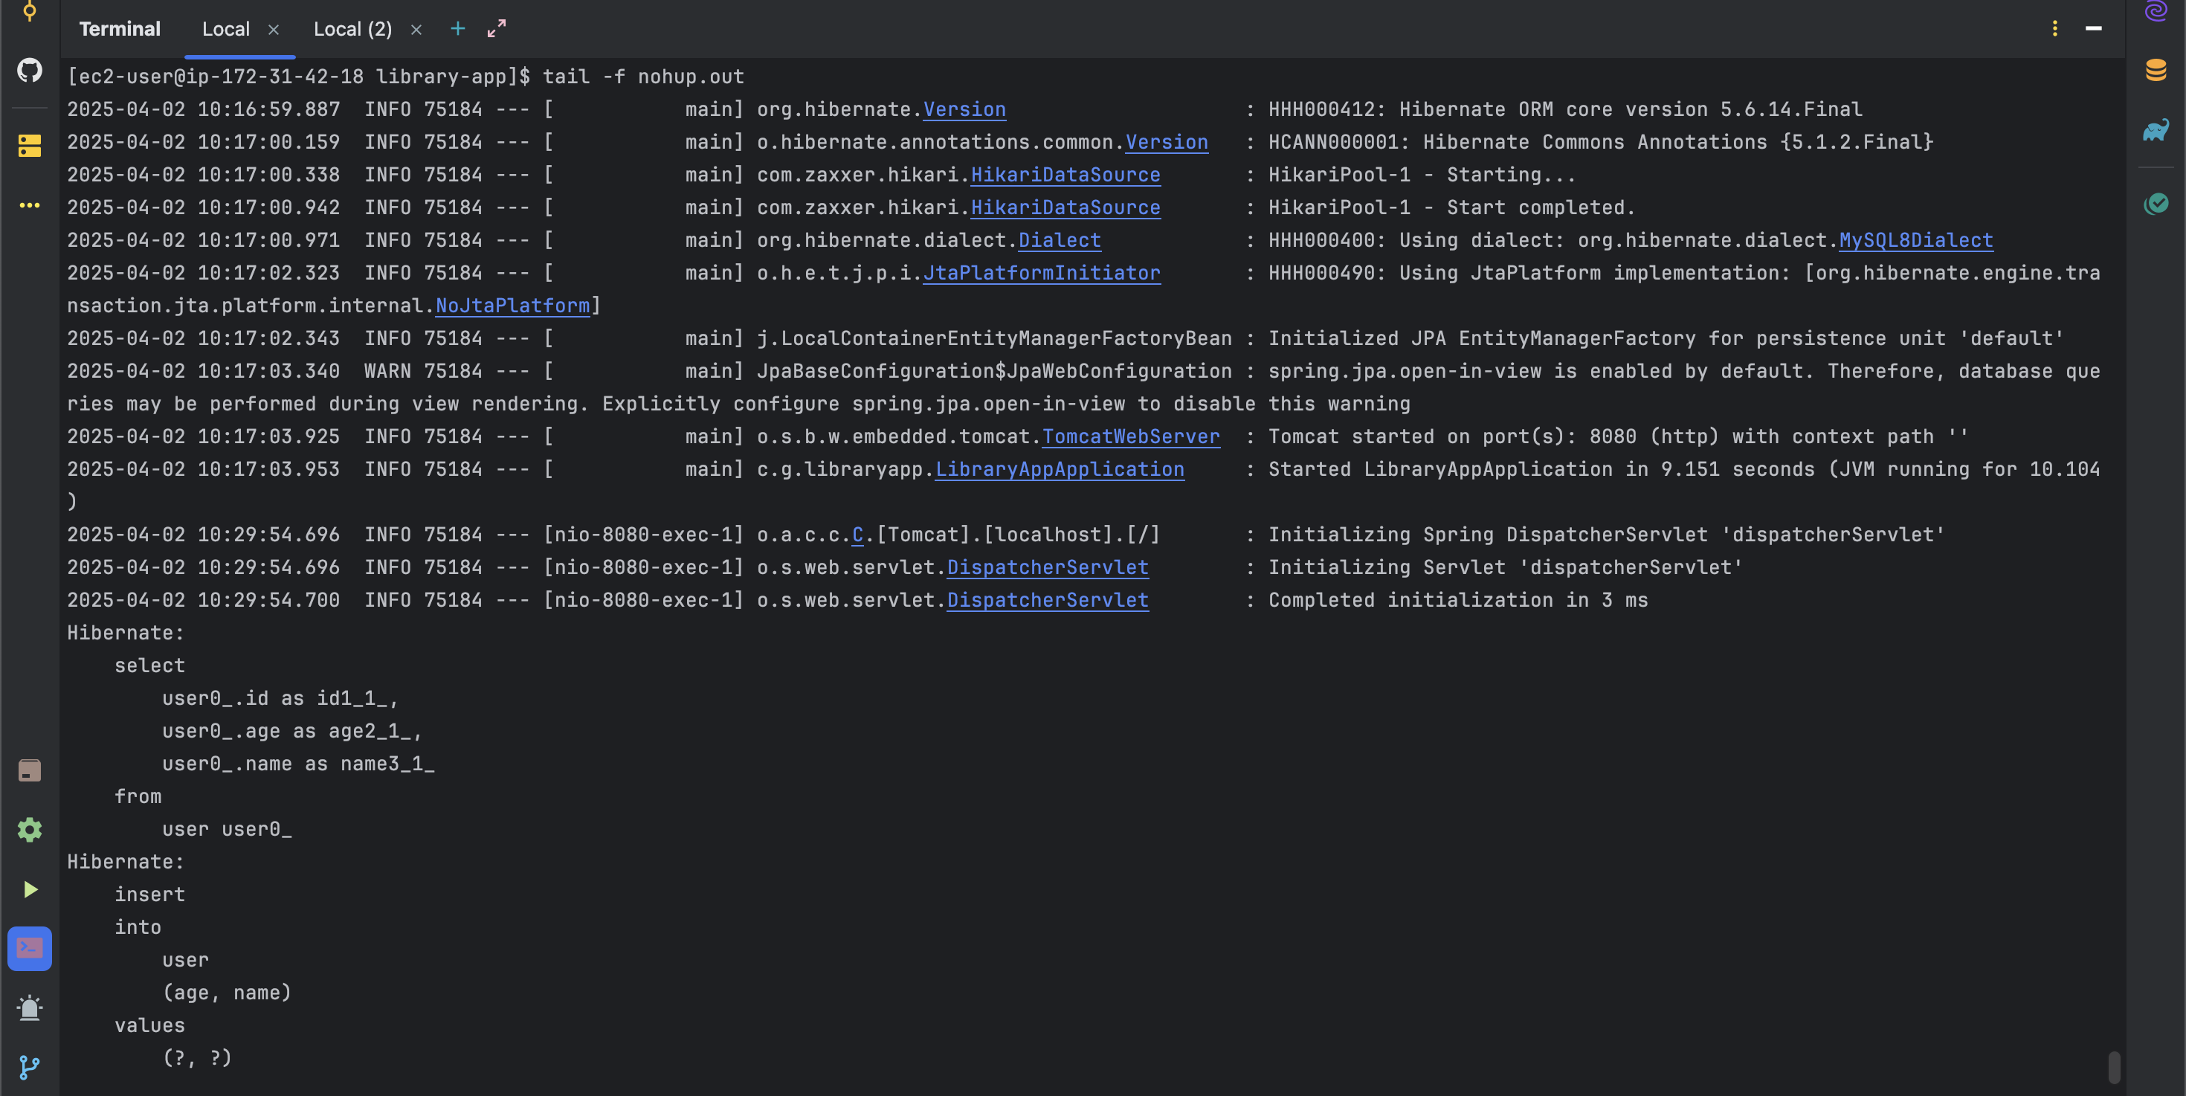Hide the Terminal panel with minus icon
2186x1096 pixels.
[x=2094, y=29]
